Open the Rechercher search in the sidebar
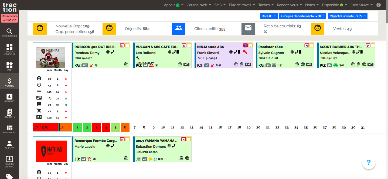388x179 pixels. [9, 33]
